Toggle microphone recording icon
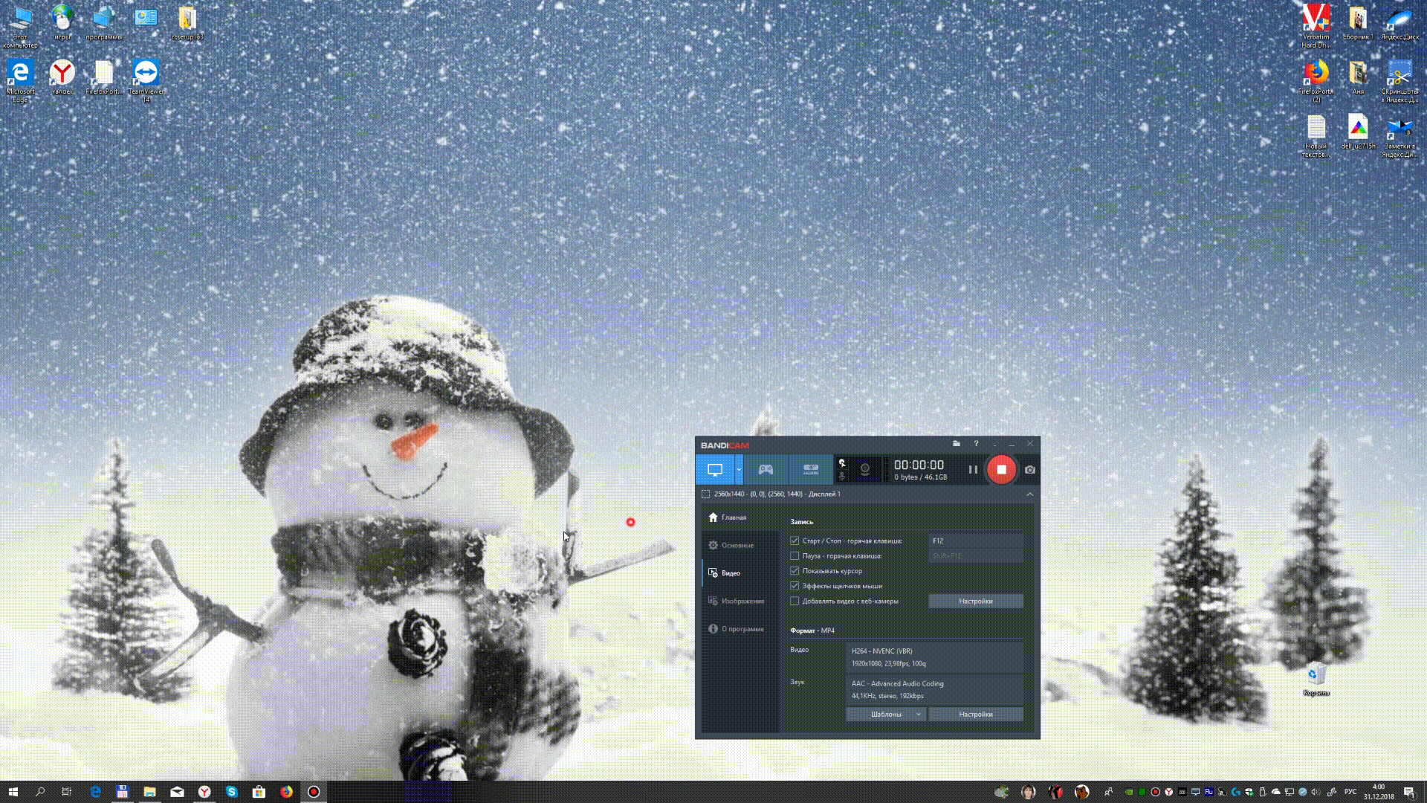 [842, 477]
